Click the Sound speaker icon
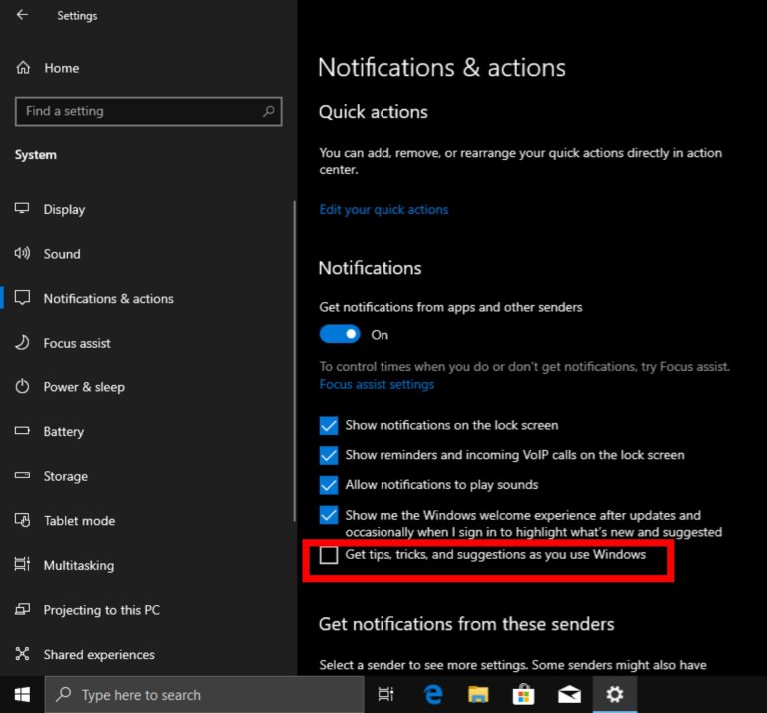 point(22,253)
